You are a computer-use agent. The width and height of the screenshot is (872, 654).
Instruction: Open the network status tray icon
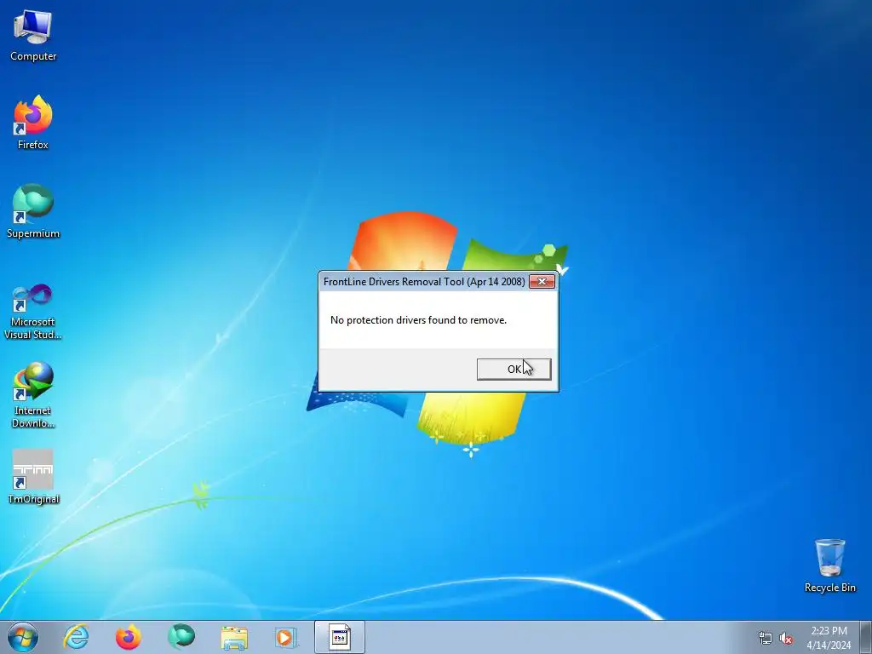click(x=766, y=638)
